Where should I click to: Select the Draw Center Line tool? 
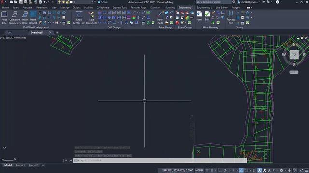point(79,17)
